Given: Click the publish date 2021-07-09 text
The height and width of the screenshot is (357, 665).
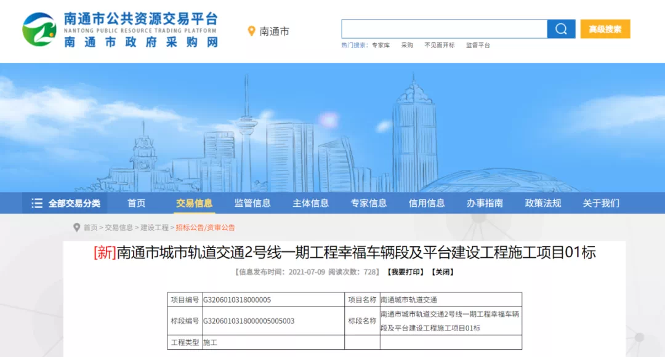Looking at the screenshot, I should pyautogui.click(x=307, y=272).
